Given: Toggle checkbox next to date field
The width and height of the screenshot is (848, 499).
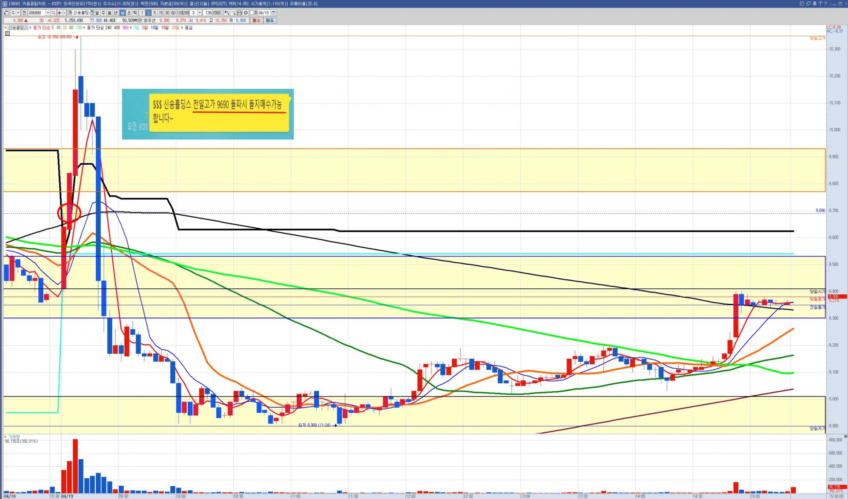Looking at the screenshot, I should (252, 13).
